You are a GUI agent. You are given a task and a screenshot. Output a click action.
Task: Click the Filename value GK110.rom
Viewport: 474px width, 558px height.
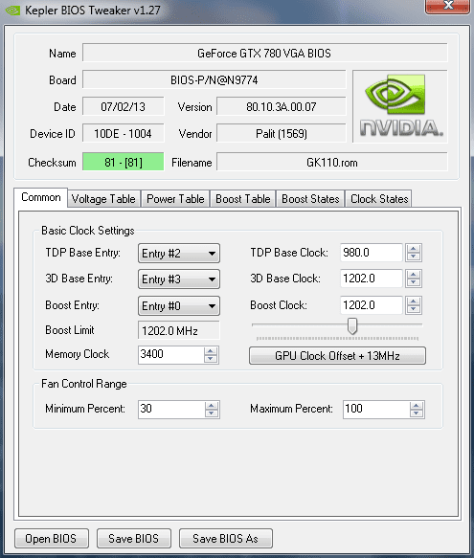tap(332, 162)
